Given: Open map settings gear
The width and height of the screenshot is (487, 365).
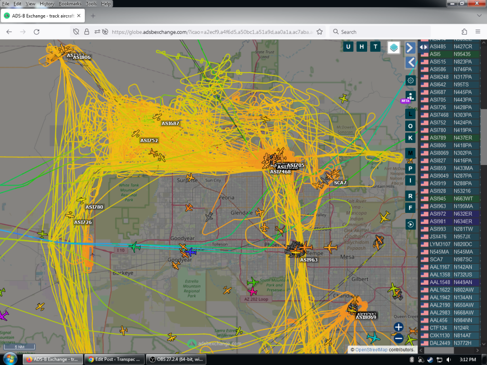Looking at the screenshot, I should (x=410, y=81).
